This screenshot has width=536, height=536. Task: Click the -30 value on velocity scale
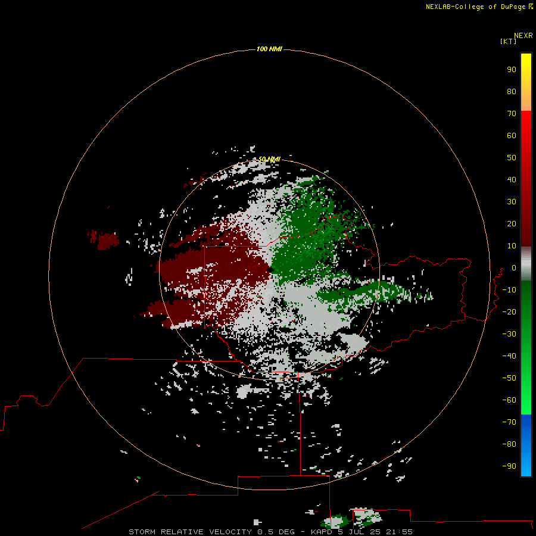pos(509,334)
